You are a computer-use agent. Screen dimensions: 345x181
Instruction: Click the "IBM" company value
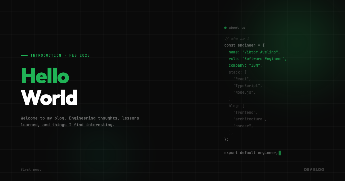coord(256,66)
